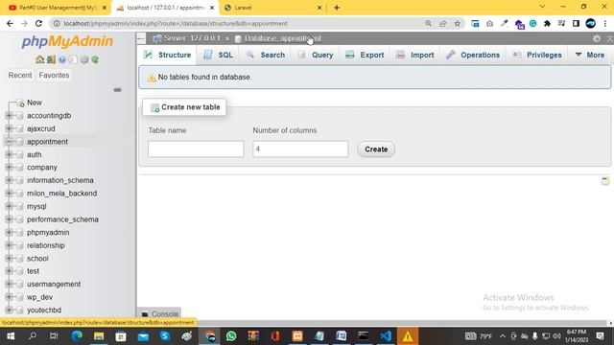Screen dimensions: 614x345
Task: Switch to the SQL tab
Action: pos(219,55)
